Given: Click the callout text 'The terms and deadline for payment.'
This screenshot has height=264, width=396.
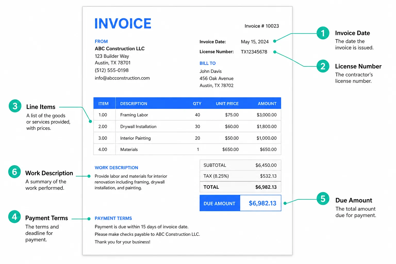Looking at the screenshot, I should click(42, 233).
